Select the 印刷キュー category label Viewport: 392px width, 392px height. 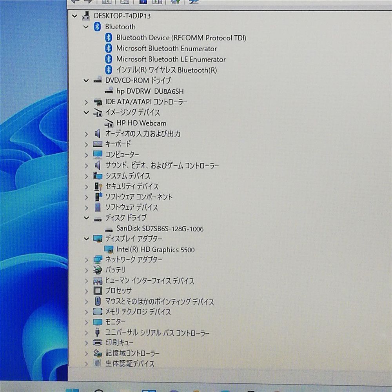[119, 343]
